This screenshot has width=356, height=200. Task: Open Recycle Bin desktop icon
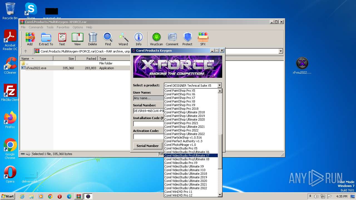click(x=10, y=11)
